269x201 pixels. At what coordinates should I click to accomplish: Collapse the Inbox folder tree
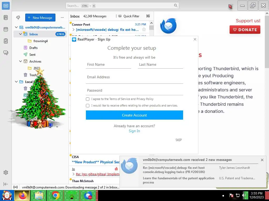(x=20, y=34)
